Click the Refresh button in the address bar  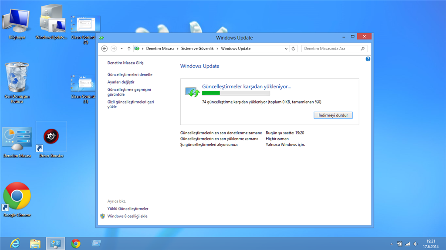pos(293,49)
